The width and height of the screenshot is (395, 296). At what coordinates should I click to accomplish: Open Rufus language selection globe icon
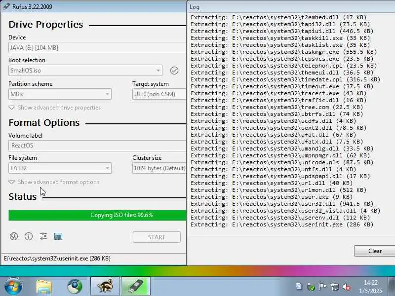14,236
